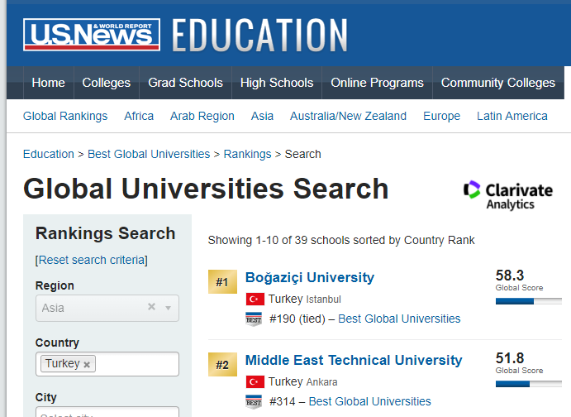Click Turkey flag icon under Boğaziçi University
This screenshot has height=417, width=571.
[x=255, y=299]
